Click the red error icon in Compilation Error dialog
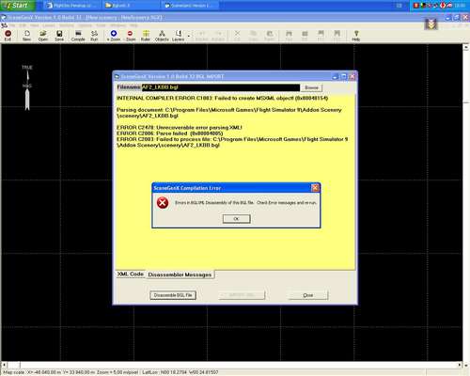Screen dimensions: 470x376 (163, 203)
